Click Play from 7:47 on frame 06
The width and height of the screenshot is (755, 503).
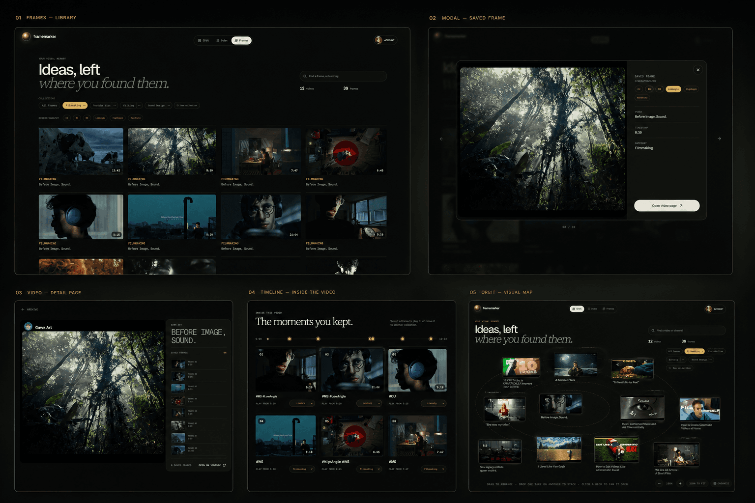coord(399,469)
